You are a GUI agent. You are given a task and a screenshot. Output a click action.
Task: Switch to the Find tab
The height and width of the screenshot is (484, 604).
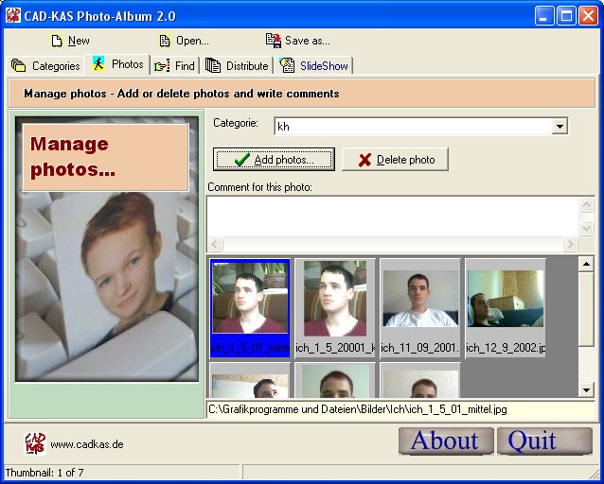[175, 66]
